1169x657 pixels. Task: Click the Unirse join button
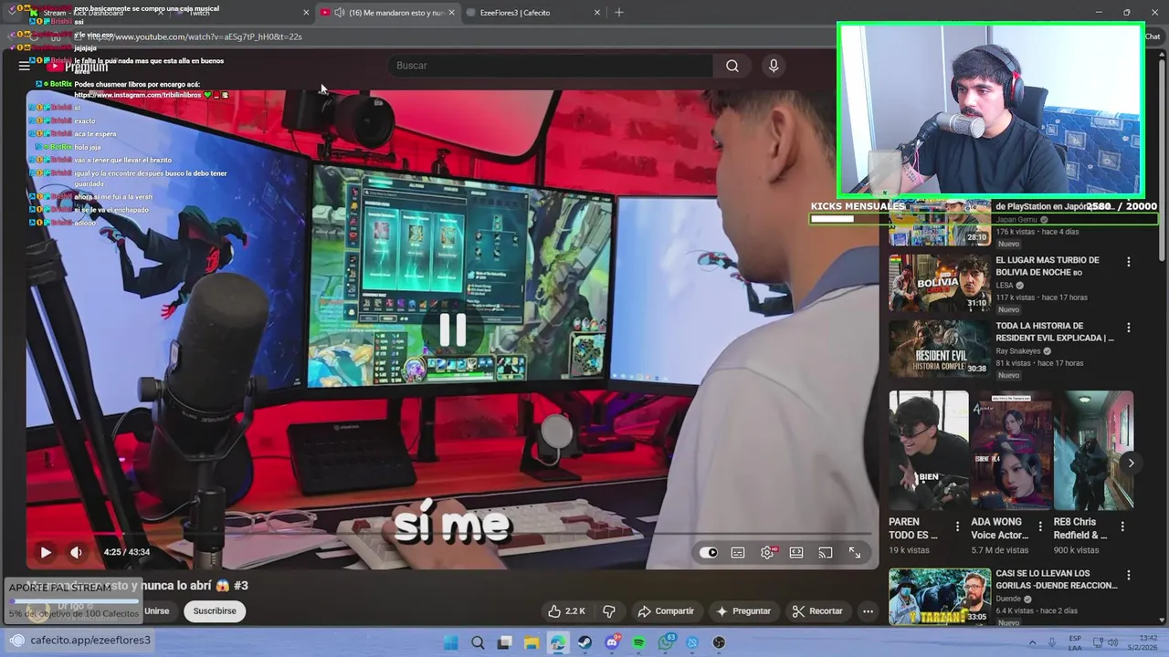pos(156,611)
